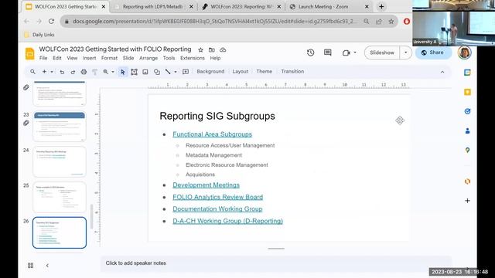The width and height of the screenshot is (495, 278).
Task: Open the Arrange menu
Action: (148, 59)
